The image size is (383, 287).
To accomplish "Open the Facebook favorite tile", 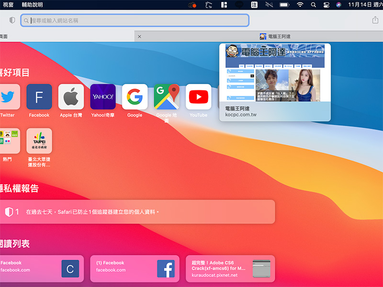I will pos(39,97).
